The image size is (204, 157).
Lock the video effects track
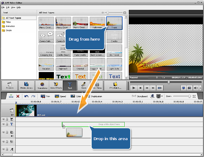pyautogui.click(x=7, y=119)
